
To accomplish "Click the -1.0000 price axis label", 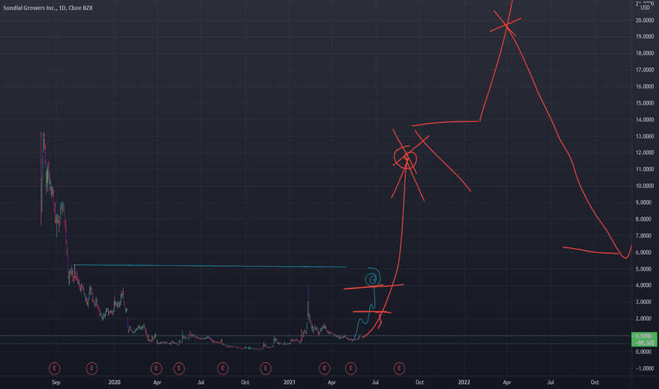I will (x=645, y=368).
